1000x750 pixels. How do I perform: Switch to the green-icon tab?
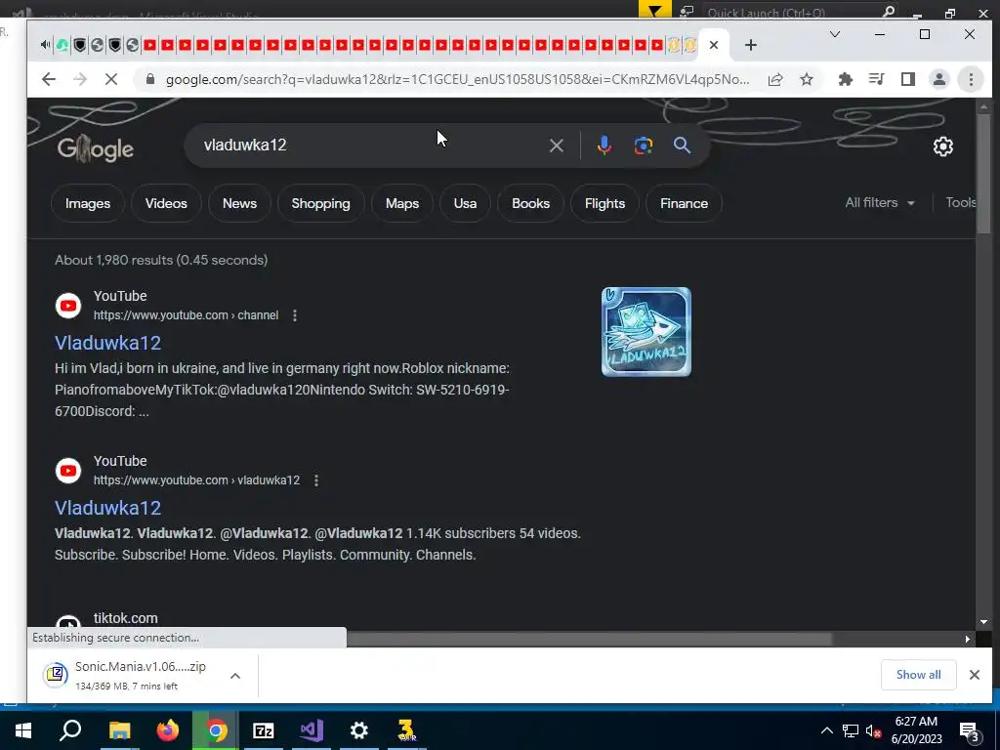[62, 45]
